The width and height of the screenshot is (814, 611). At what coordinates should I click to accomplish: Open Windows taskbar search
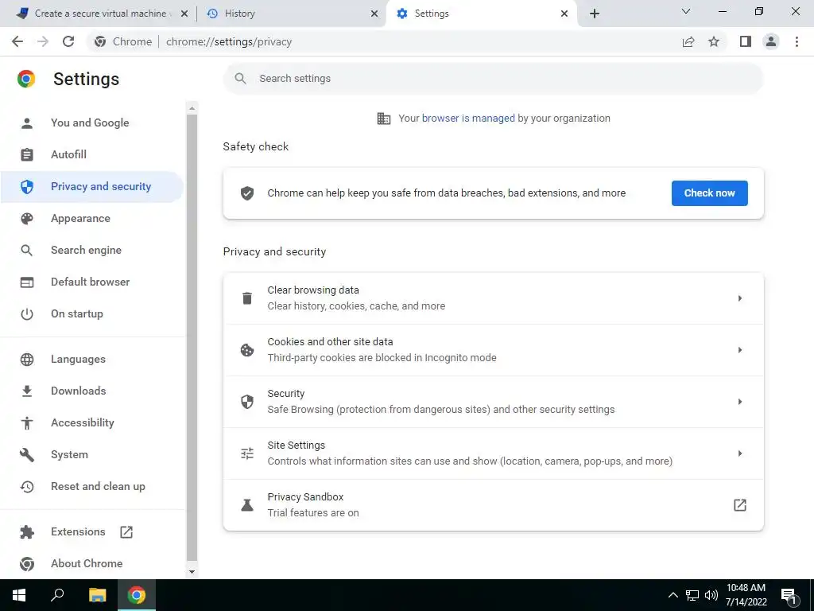[57, 595]
